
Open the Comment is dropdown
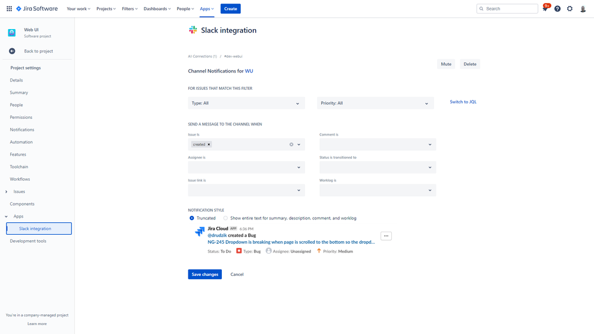[378, 144]
